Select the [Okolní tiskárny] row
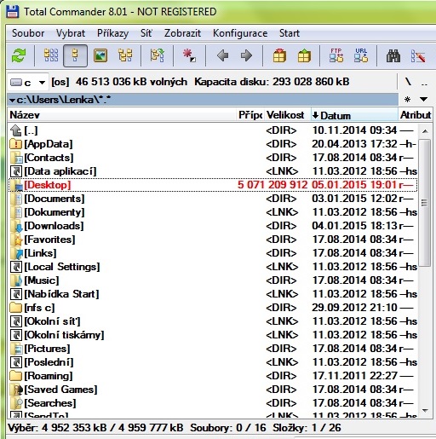The image size is (436, 439). (213, 335)
